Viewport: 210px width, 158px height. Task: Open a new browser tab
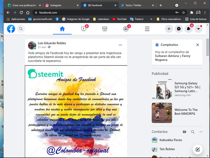click(161, 5)
